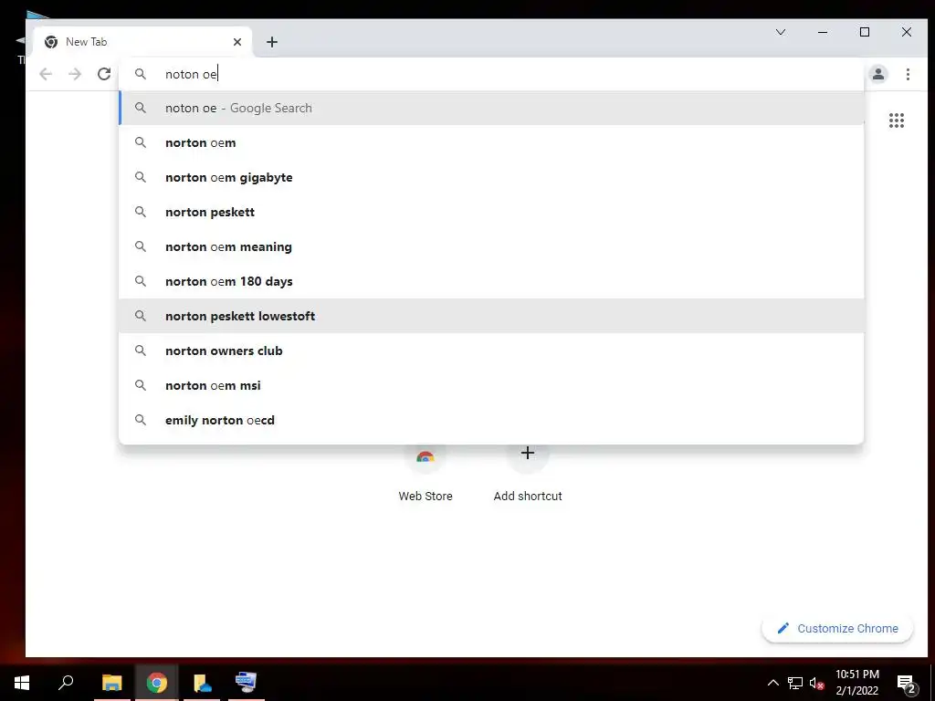Open the Chrome profile avatar icon

pos(877,74)
